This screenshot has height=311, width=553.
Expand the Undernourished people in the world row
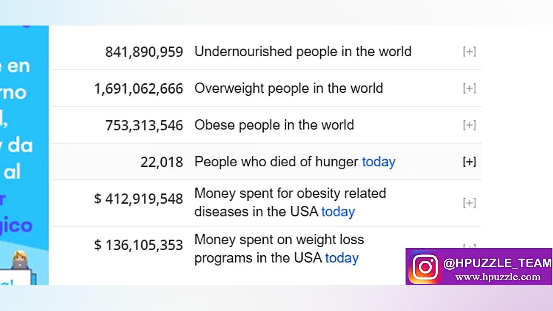tap(469, 52)
